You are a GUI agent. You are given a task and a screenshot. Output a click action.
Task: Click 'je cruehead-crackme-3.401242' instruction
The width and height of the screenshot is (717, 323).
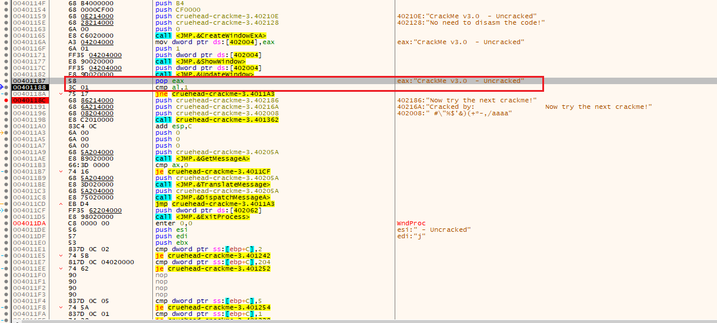tap(213, 255)
